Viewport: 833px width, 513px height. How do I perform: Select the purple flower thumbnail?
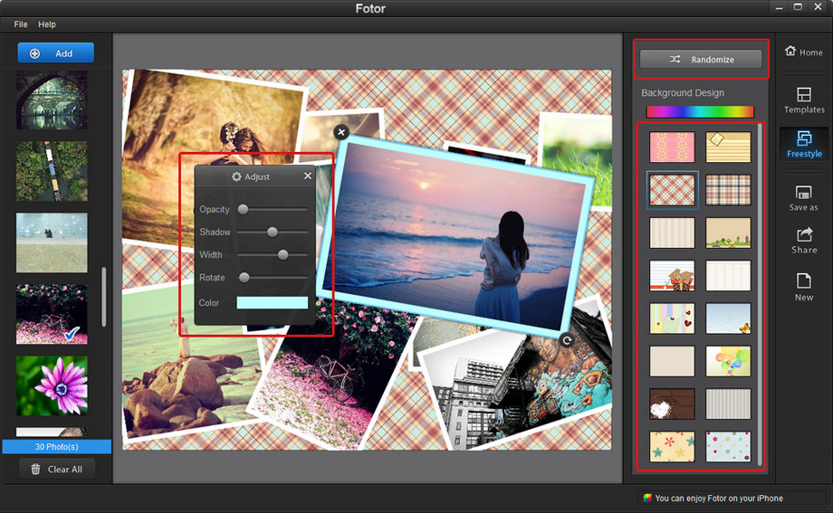(x=52, y=385)
